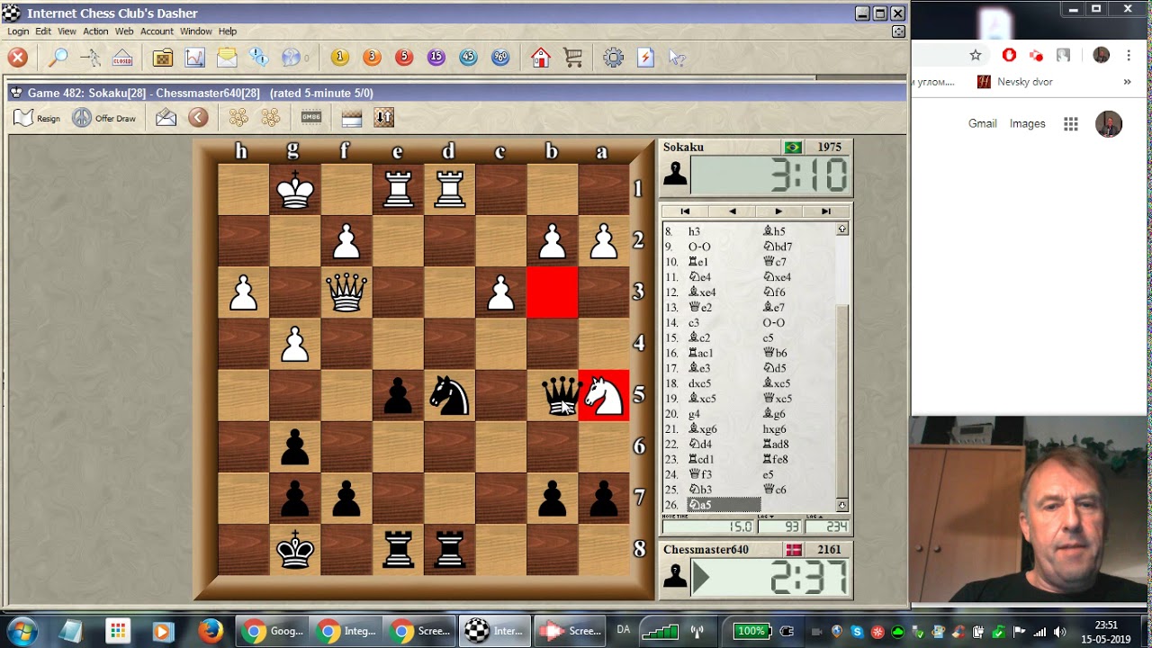
Task: Click the red house home icon
Action: 541,58
